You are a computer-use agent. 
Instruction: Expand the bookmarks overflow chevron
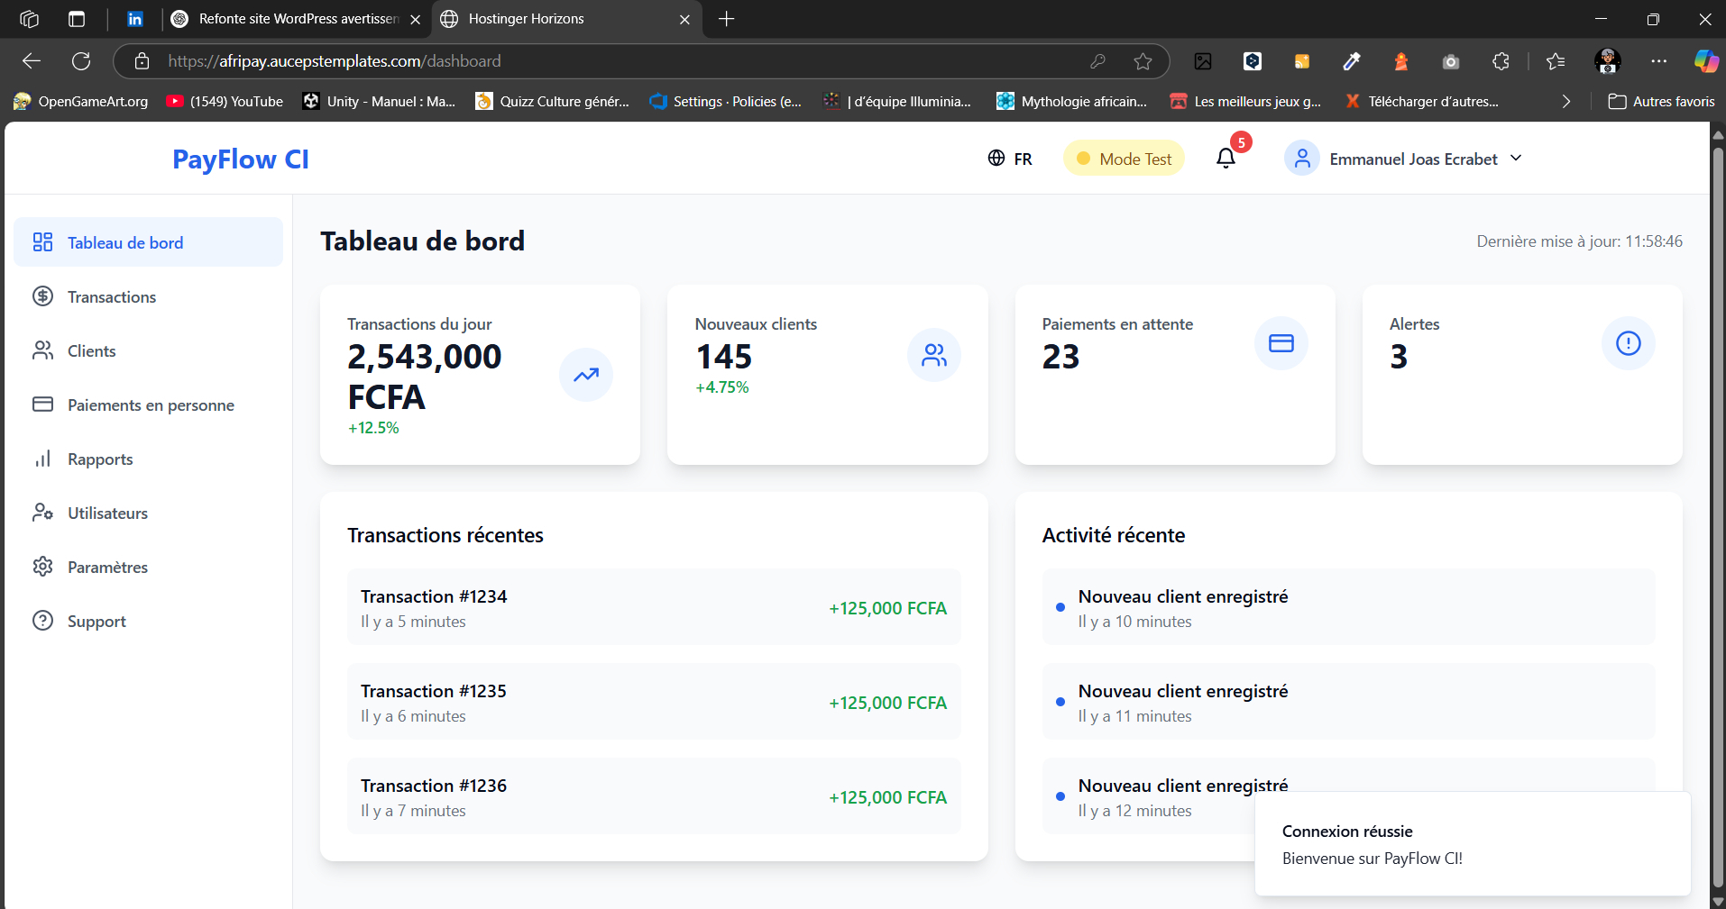coord(1566,102)
